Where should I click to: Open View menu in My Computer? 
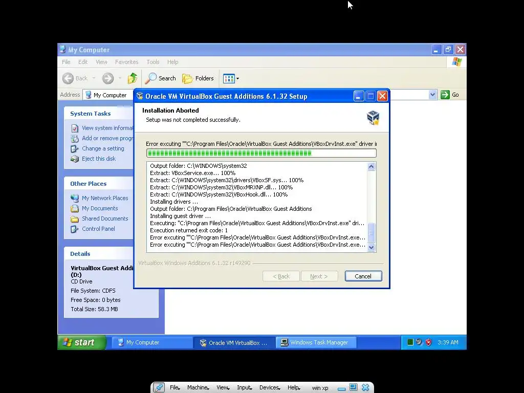(102, 62)
